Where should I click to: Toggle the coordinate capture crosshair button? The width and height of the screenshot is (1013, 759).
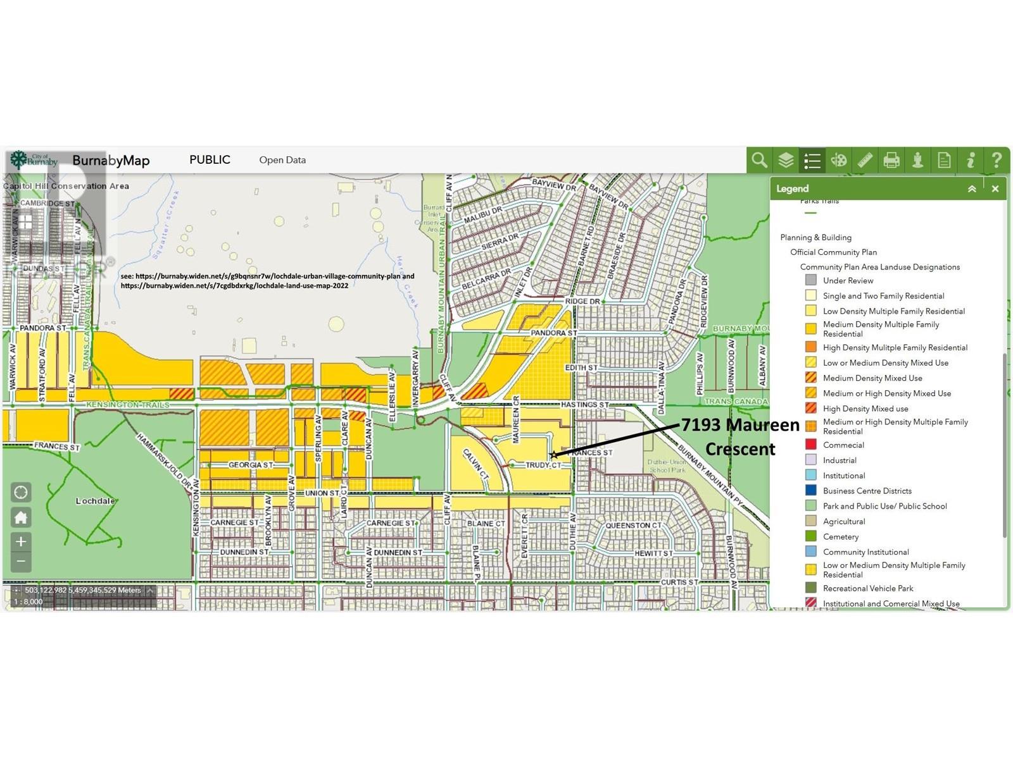tap(16, 591)
